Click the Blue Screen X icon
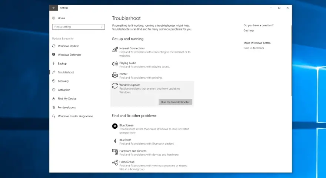326x178 pixels. click(115, 126)
